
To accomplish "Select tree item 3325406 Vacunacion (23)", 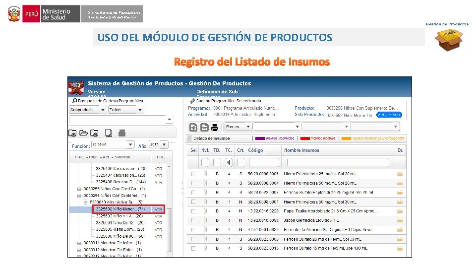I will click(x=120, y=168).
